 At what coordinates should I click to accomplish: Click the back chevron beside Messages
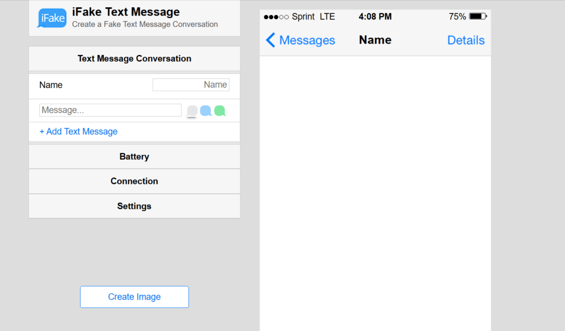(x=270, y=40)
